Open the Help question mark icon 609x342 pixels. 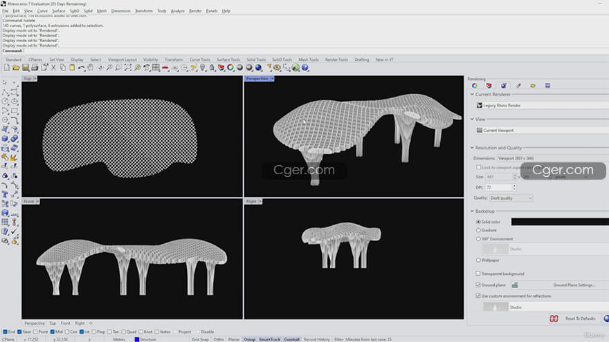pyautogui.click(x=305, y=68)
